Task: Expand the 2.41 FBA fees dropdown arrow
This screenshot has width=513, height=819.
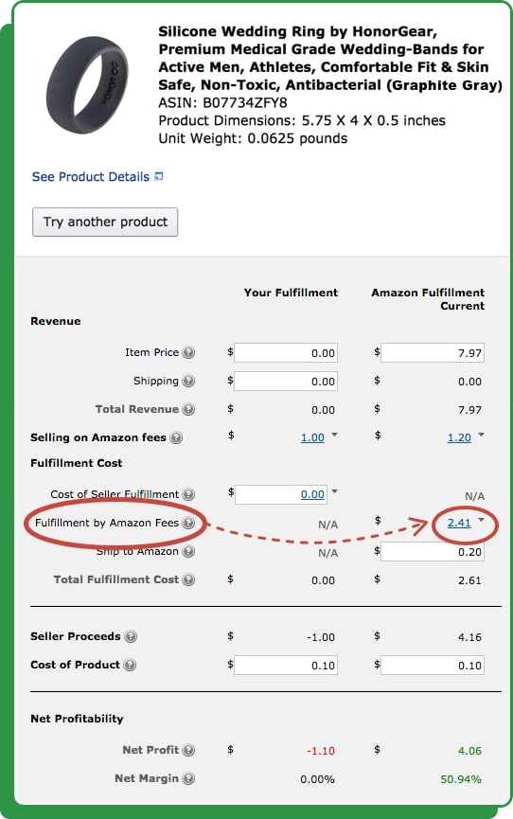Action: 481,520
